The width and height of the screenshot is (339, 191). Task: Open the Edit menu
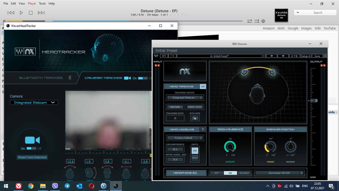click(14, 3)
